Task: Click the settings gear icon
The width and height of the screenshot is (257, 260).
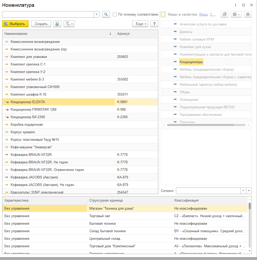Action: [248, 15]
